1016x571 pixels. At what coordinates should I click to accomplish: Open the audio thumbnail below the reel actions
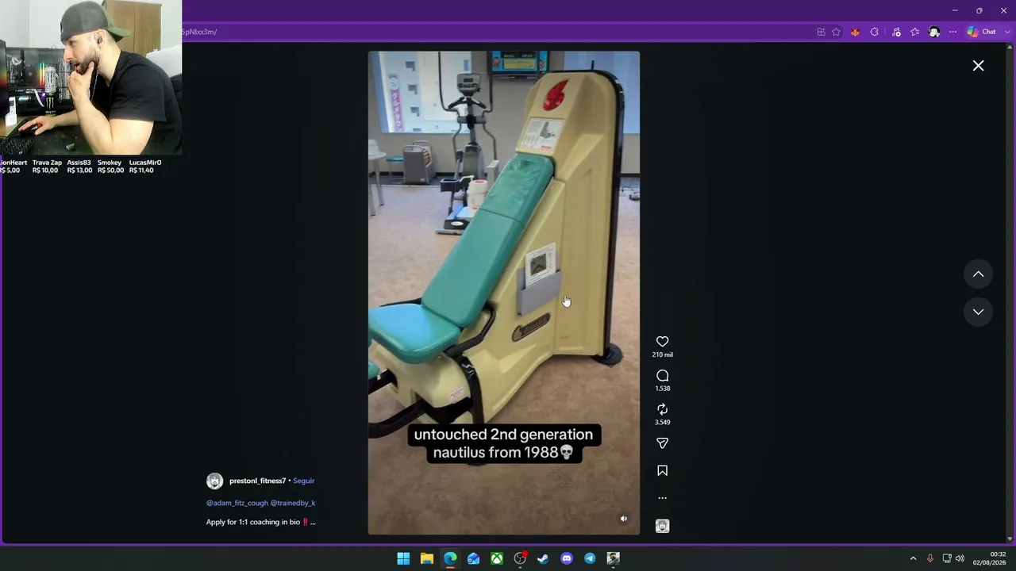click(662, 526)
